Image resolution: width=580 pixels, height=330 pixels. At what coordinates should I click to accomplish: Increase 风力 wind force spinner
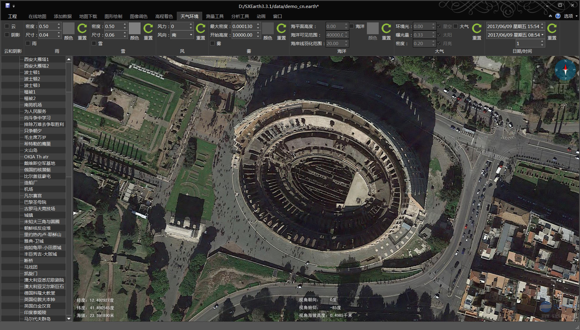tap(191, 24)
